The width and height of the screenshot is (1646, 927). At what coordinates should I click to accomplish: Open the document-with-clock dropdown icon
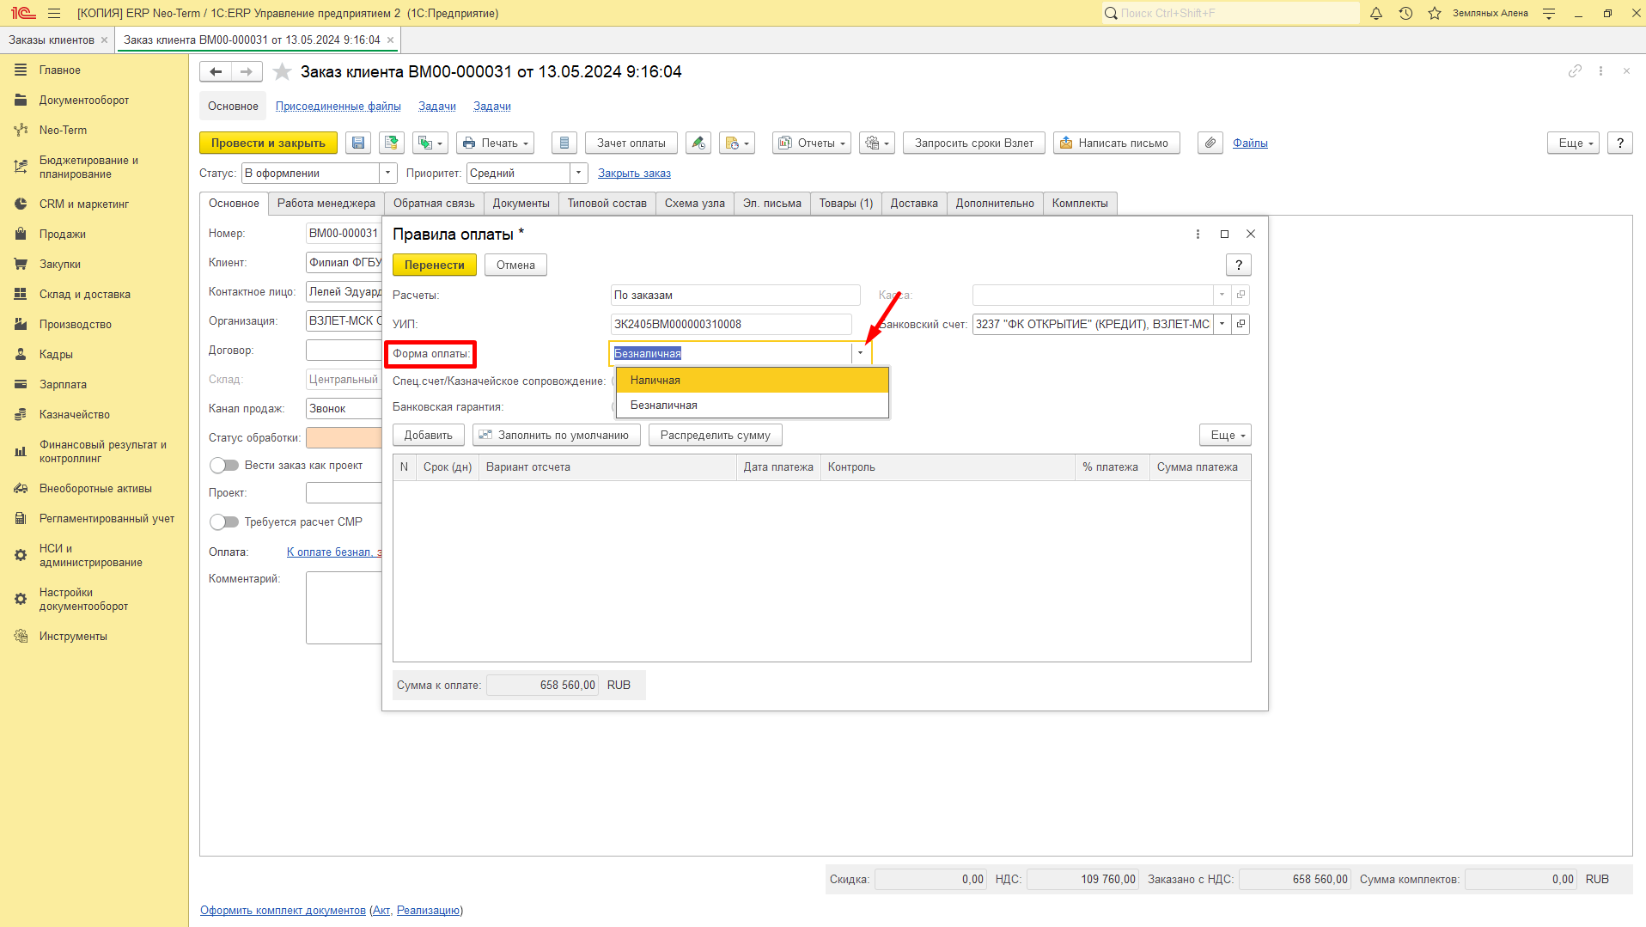[737, 143]
